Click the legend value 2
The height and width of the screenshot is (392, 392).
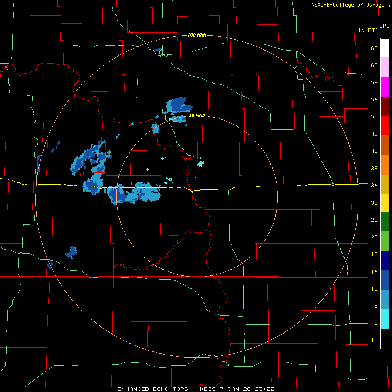(376, 323)
